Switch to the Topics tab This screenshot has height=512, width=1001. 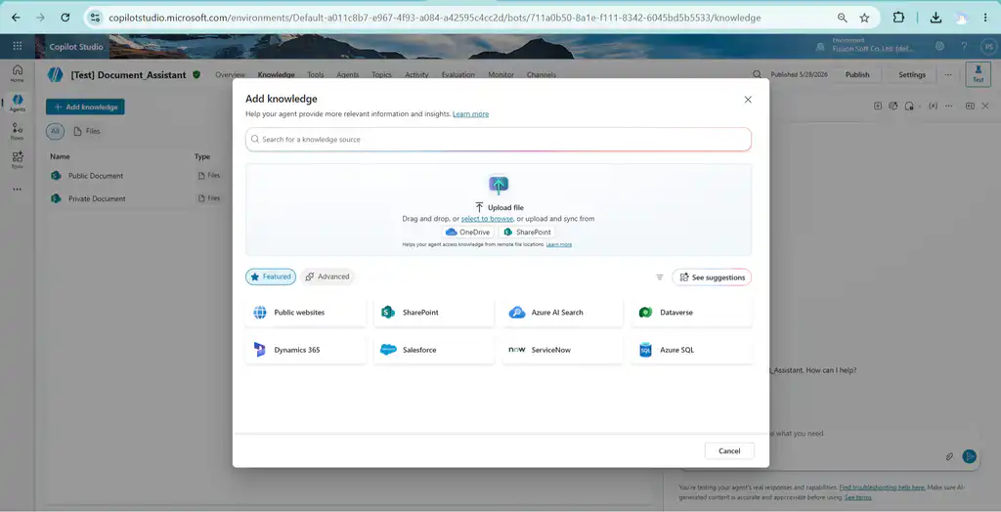[x=382, y=74]
